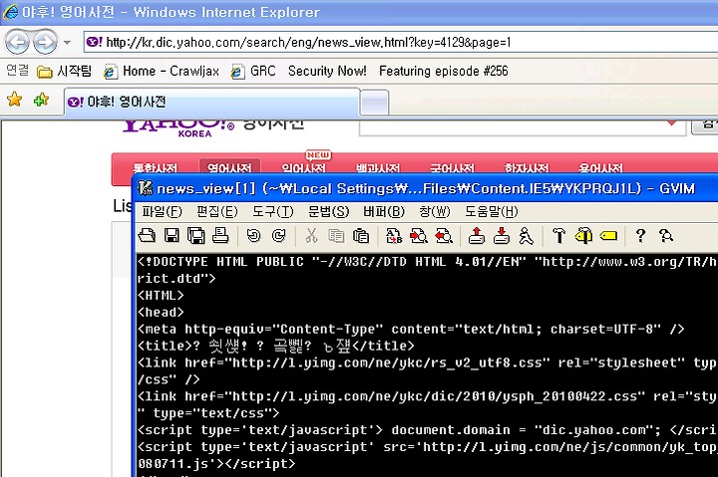This screenshot has width=718, height=477.
Task: Click GVIM Paste toolbar icon
Action: tap(361, 236)
